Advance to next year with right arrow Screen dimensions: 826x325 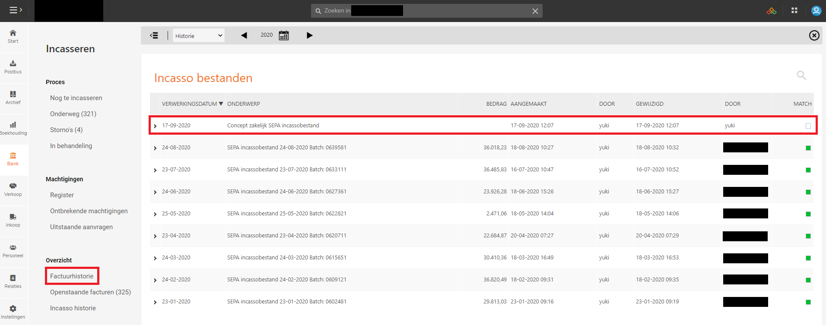309,35
